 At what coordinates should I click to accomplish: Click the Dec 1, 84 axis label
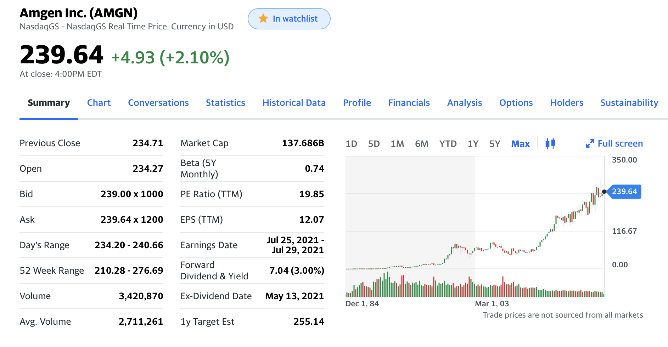362,303
